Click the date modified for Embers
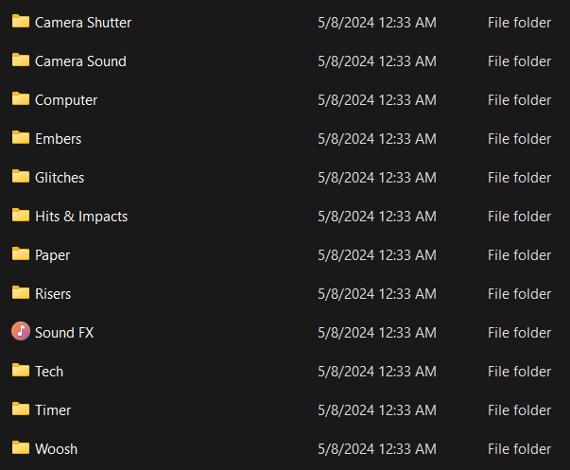Viewport: 570px width, 470px height. click(376, 139)
